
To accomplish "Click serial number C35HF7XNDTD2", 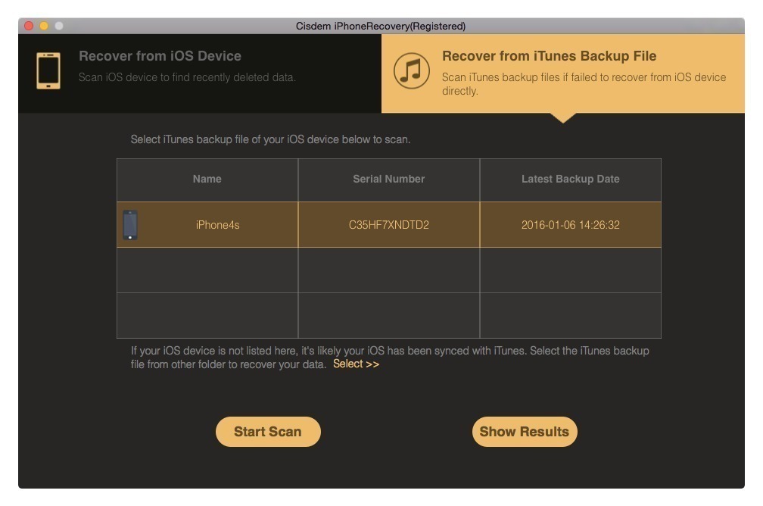I will click(x=389, y=225).
